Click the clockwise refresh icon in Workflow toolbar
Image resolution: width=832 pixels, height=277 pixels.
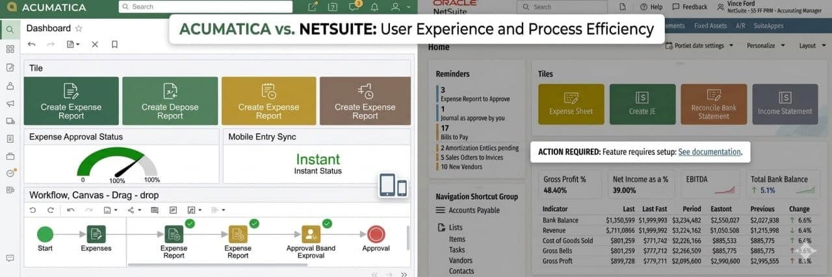[x=51, y=210]
